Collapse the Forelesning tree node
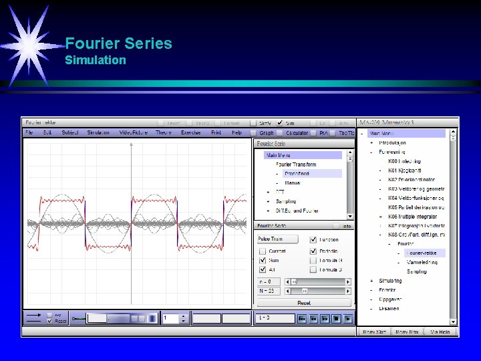 (x=371, y=152)
